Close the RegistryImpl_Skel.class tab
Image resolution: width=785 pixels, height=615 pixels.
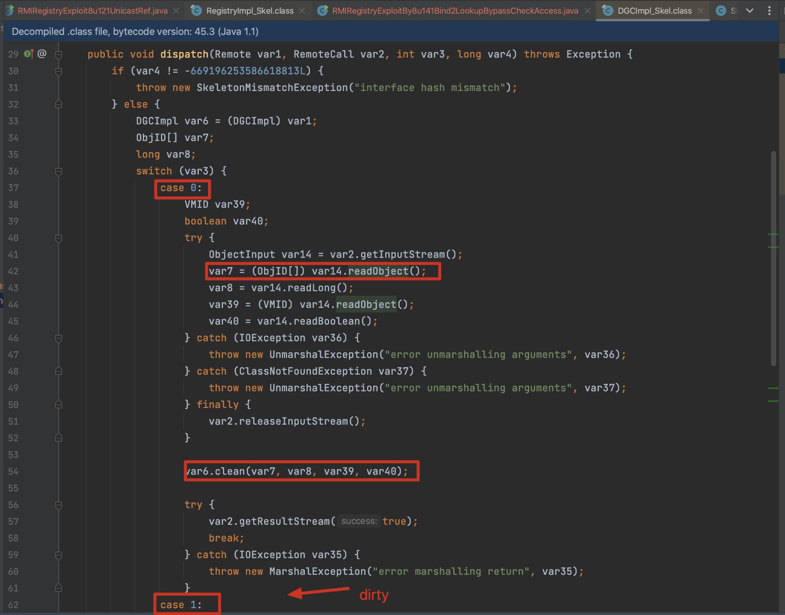coord(302,11)
